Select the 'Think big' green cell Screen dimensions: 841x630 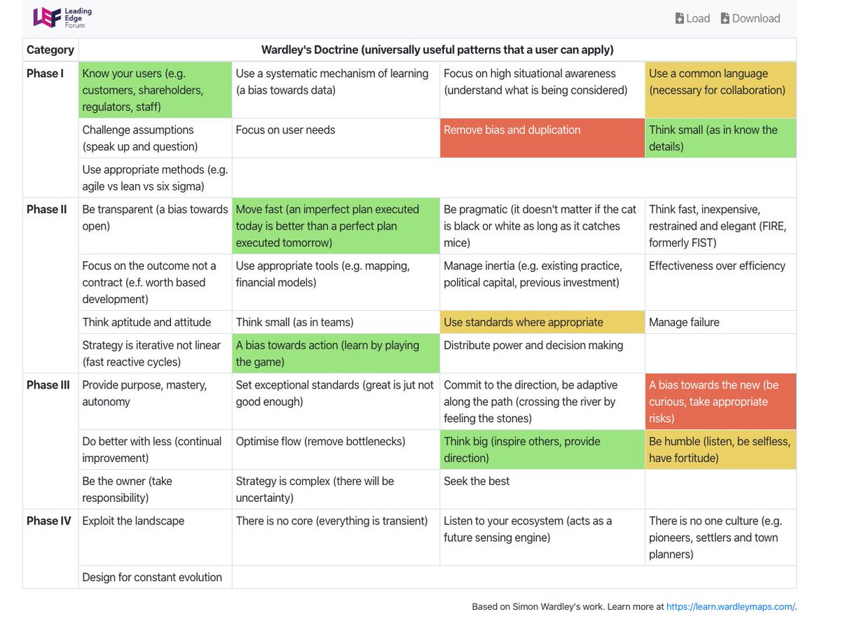[x=542, y=449]
